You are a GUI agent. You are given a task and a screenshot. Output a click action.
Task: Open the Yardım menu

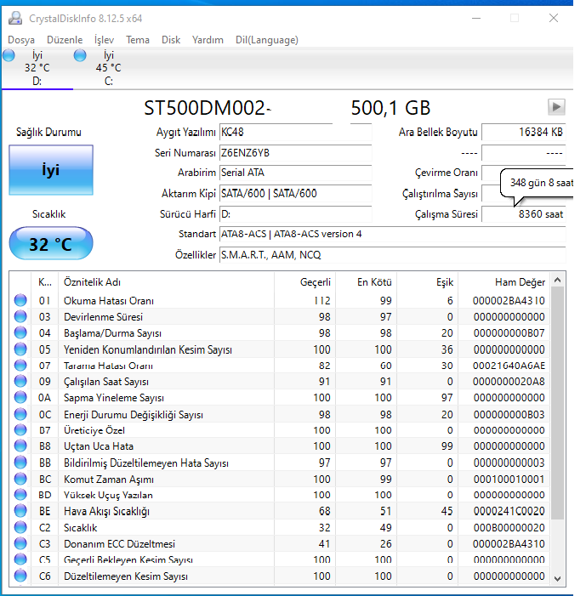pos(208,39)
